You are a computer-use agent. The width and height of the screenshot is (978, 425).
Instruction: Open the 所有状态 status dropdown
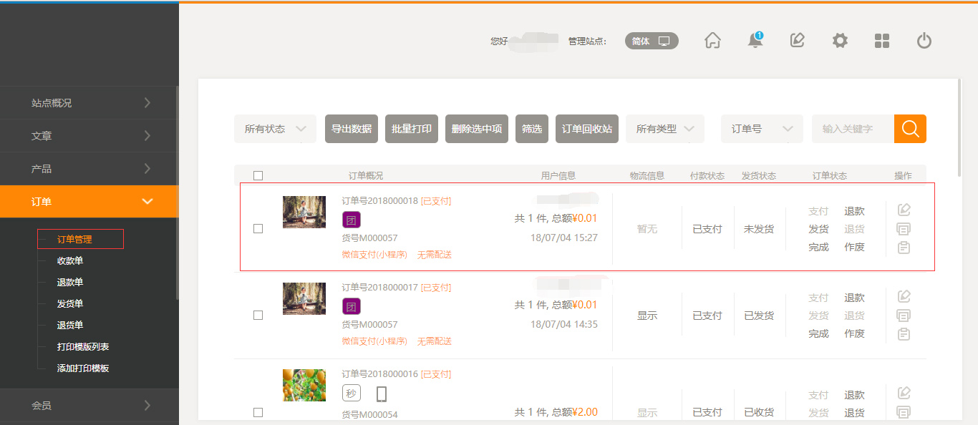click(x=275, y=129)
